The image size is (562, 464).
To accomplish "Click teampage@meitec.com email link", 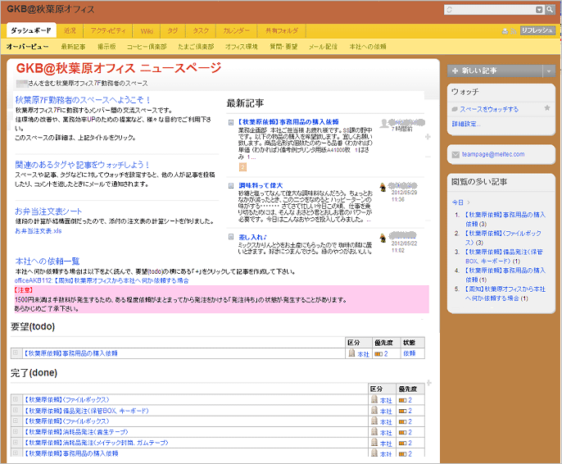I will (x=493, y=155).
